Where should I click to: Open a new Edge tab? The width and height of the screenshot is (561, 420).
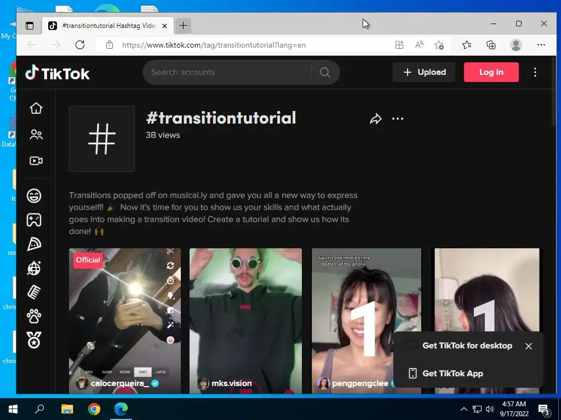(x=183, y=25)
